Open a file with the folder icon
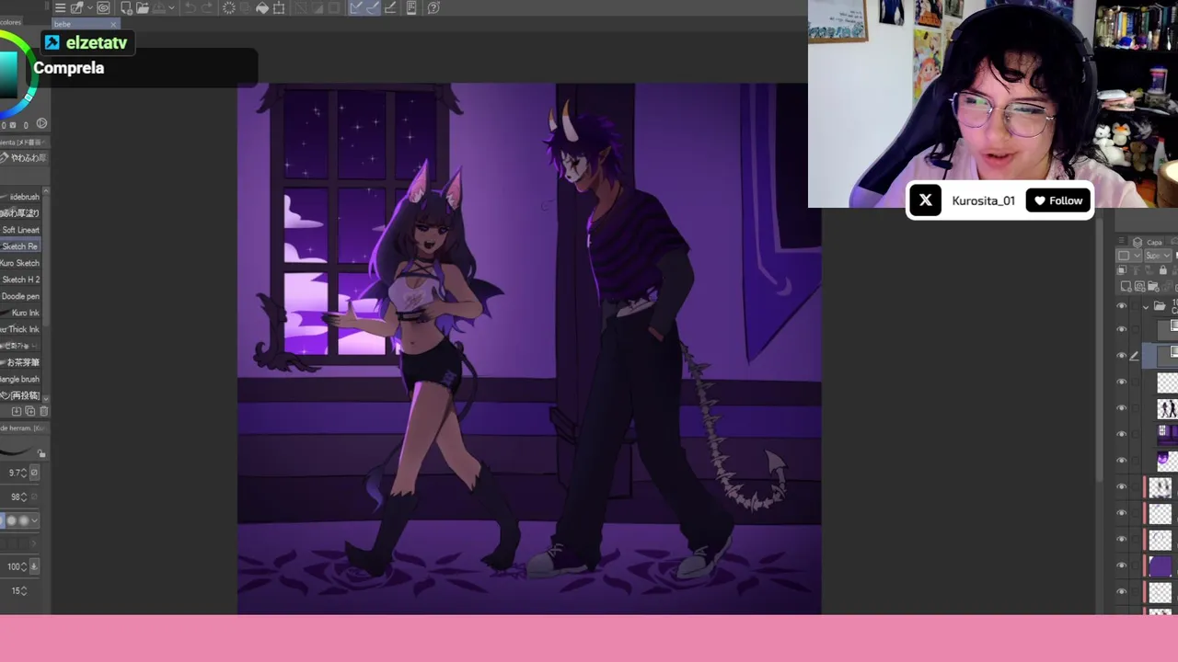Image resolution: width=1178 pixels, height=662 pixels. [x=143, y=7]
